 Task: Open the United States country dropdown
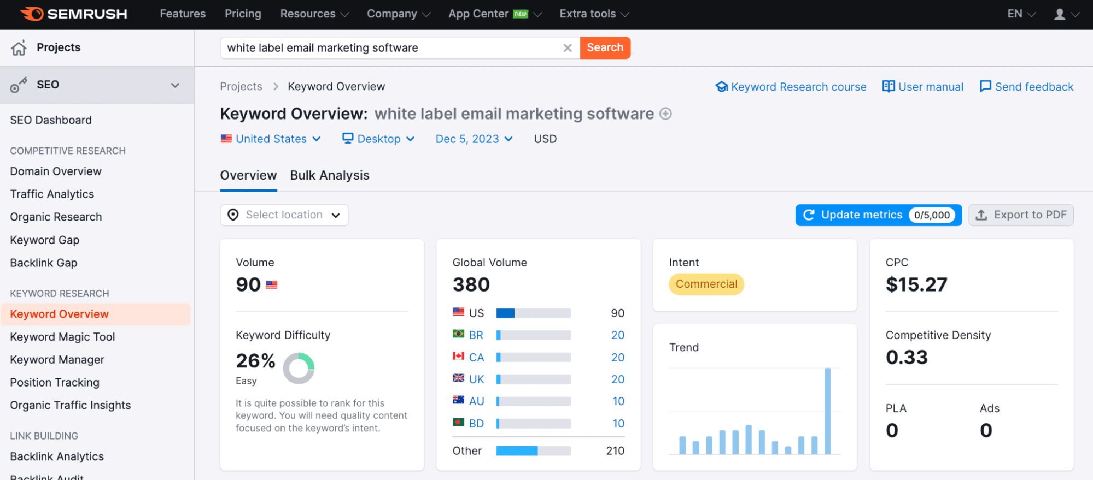click(271, 139)
